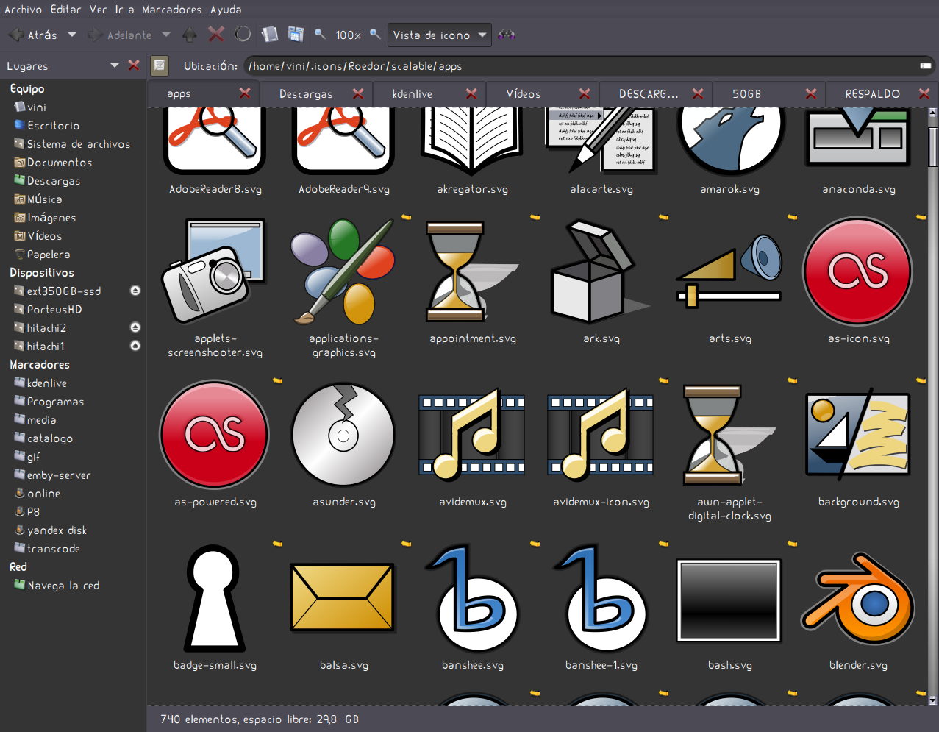Eject the hitachi1 drive

pos(135,346)
